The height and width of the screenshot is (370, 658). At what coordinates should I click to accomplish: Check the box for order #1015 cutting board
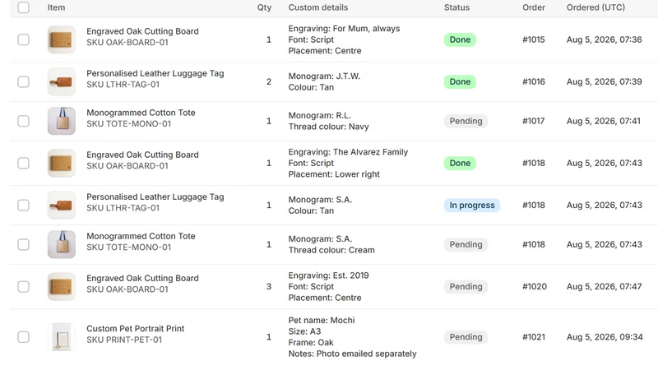coord(24,39)
